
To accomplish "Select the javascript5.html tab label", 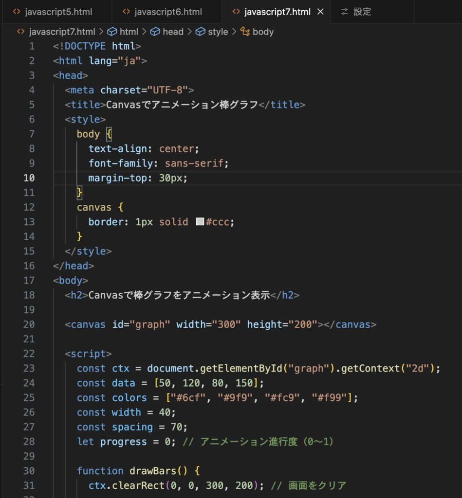I will [x=58, y=12].
